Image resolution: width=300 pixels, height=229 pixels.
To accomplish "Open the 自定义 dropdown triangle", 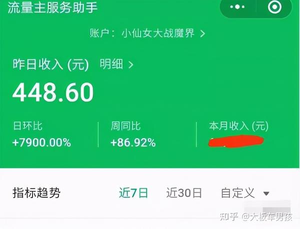I will tap(266, 194).
